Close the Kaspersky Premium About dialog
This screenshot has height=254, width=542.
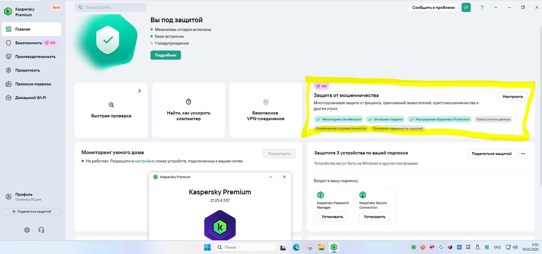(x=284, y=177)
